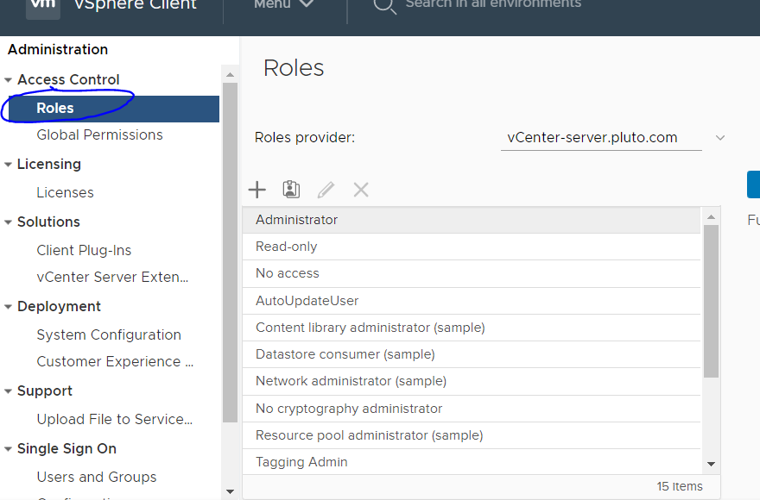Open Users and Groups page
Viewport: 760px width, 500px height.
pos(97,478)
